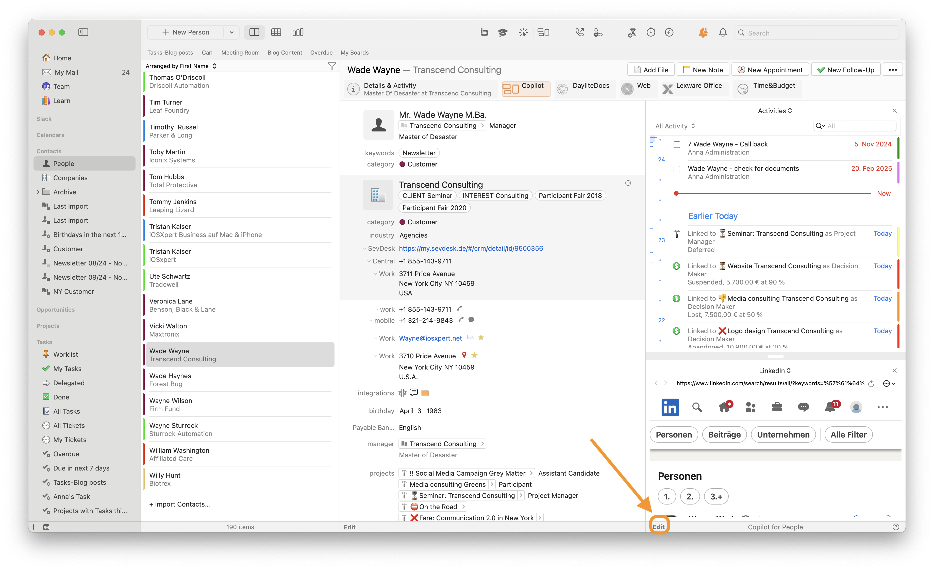Image resolution: width=934 pixels, height=570 pixels.
Task: Click the plus icon at bottom of sidebar
Action: point(33,527)
